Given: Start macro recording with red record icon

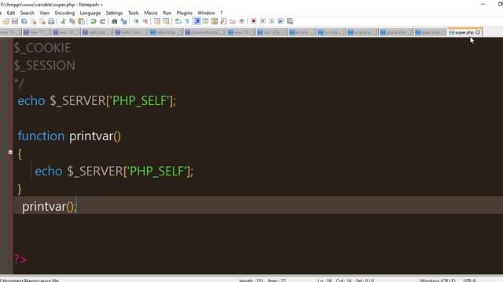Looking at the screenshot, I should tap(253, 21).
